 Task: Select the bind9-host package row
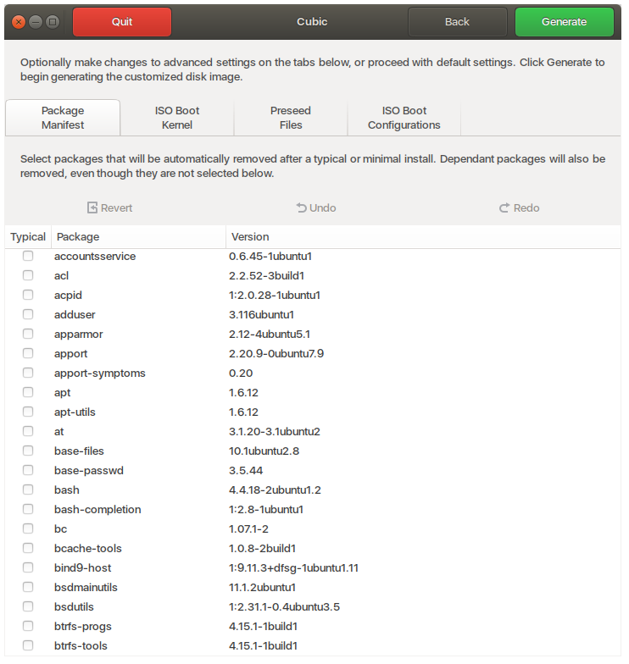(83, 567)
